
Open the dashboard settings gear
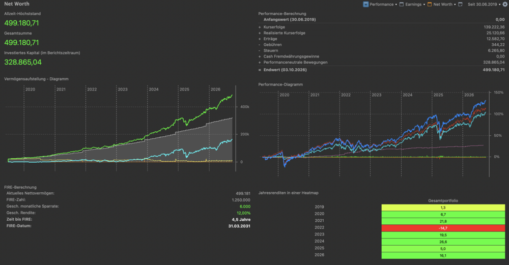[x=505, y=4]
